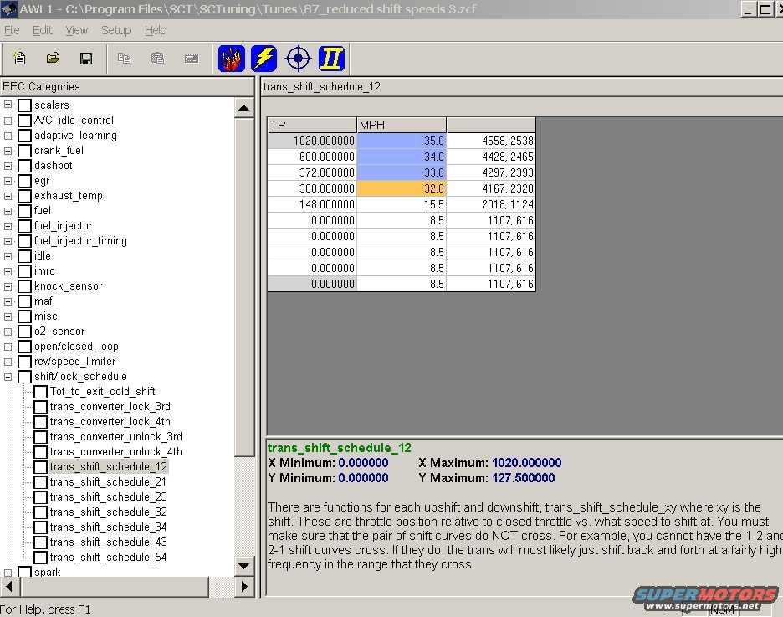Expand the scalars tree node
The image size is (783, 617).
[8, 105]
